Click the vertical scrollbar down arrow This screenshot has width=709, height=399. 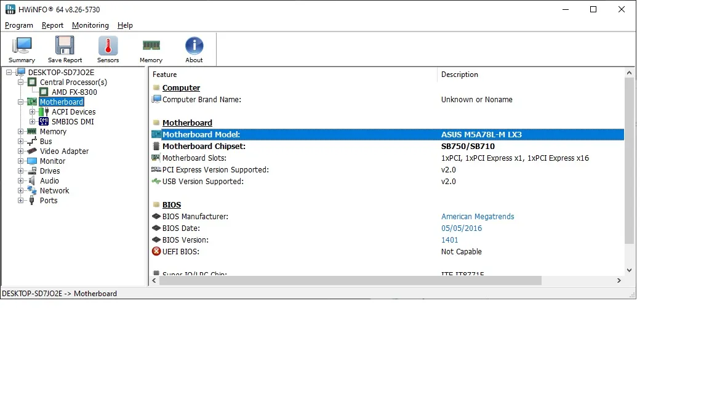[x=629, y=270]
